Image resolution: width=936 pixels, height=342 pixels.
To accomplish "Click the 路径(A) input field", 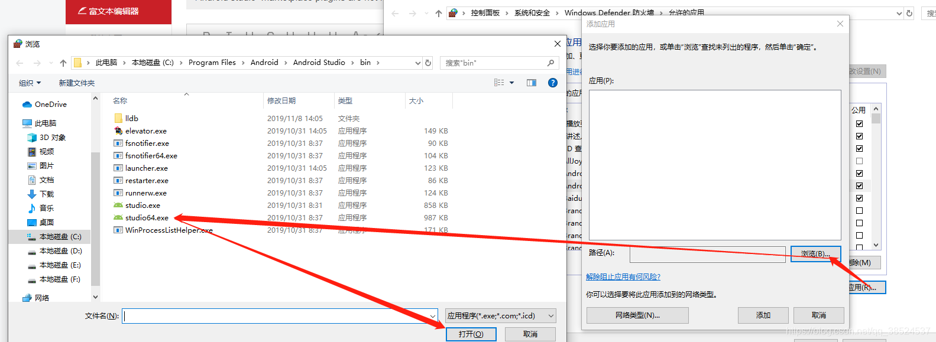I will [x=708, y=255].
